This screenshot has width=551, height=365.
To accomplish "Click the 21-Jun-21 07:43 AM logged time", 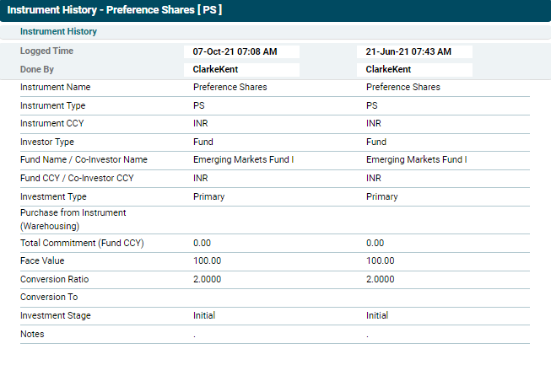I will (x=408, y=51).
